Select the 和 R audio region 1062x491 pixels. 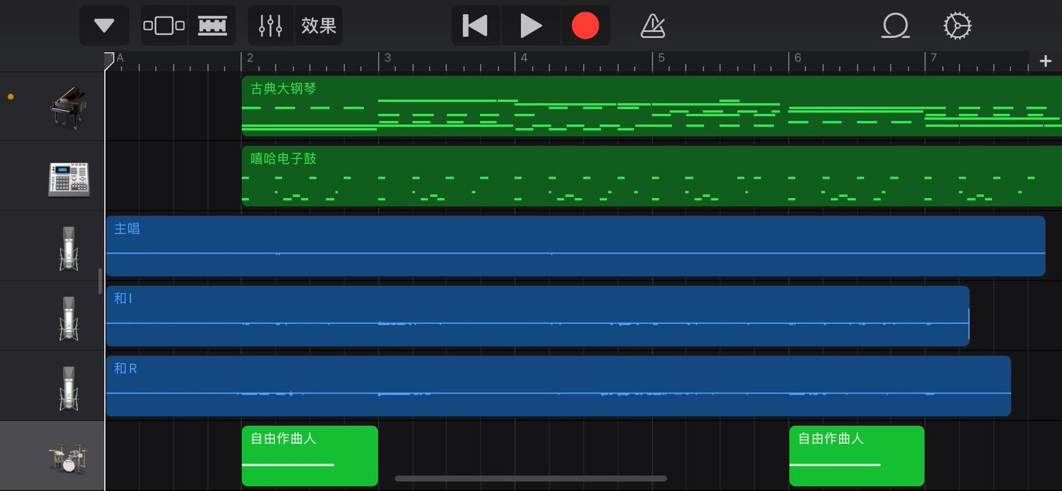click(558, 386)
